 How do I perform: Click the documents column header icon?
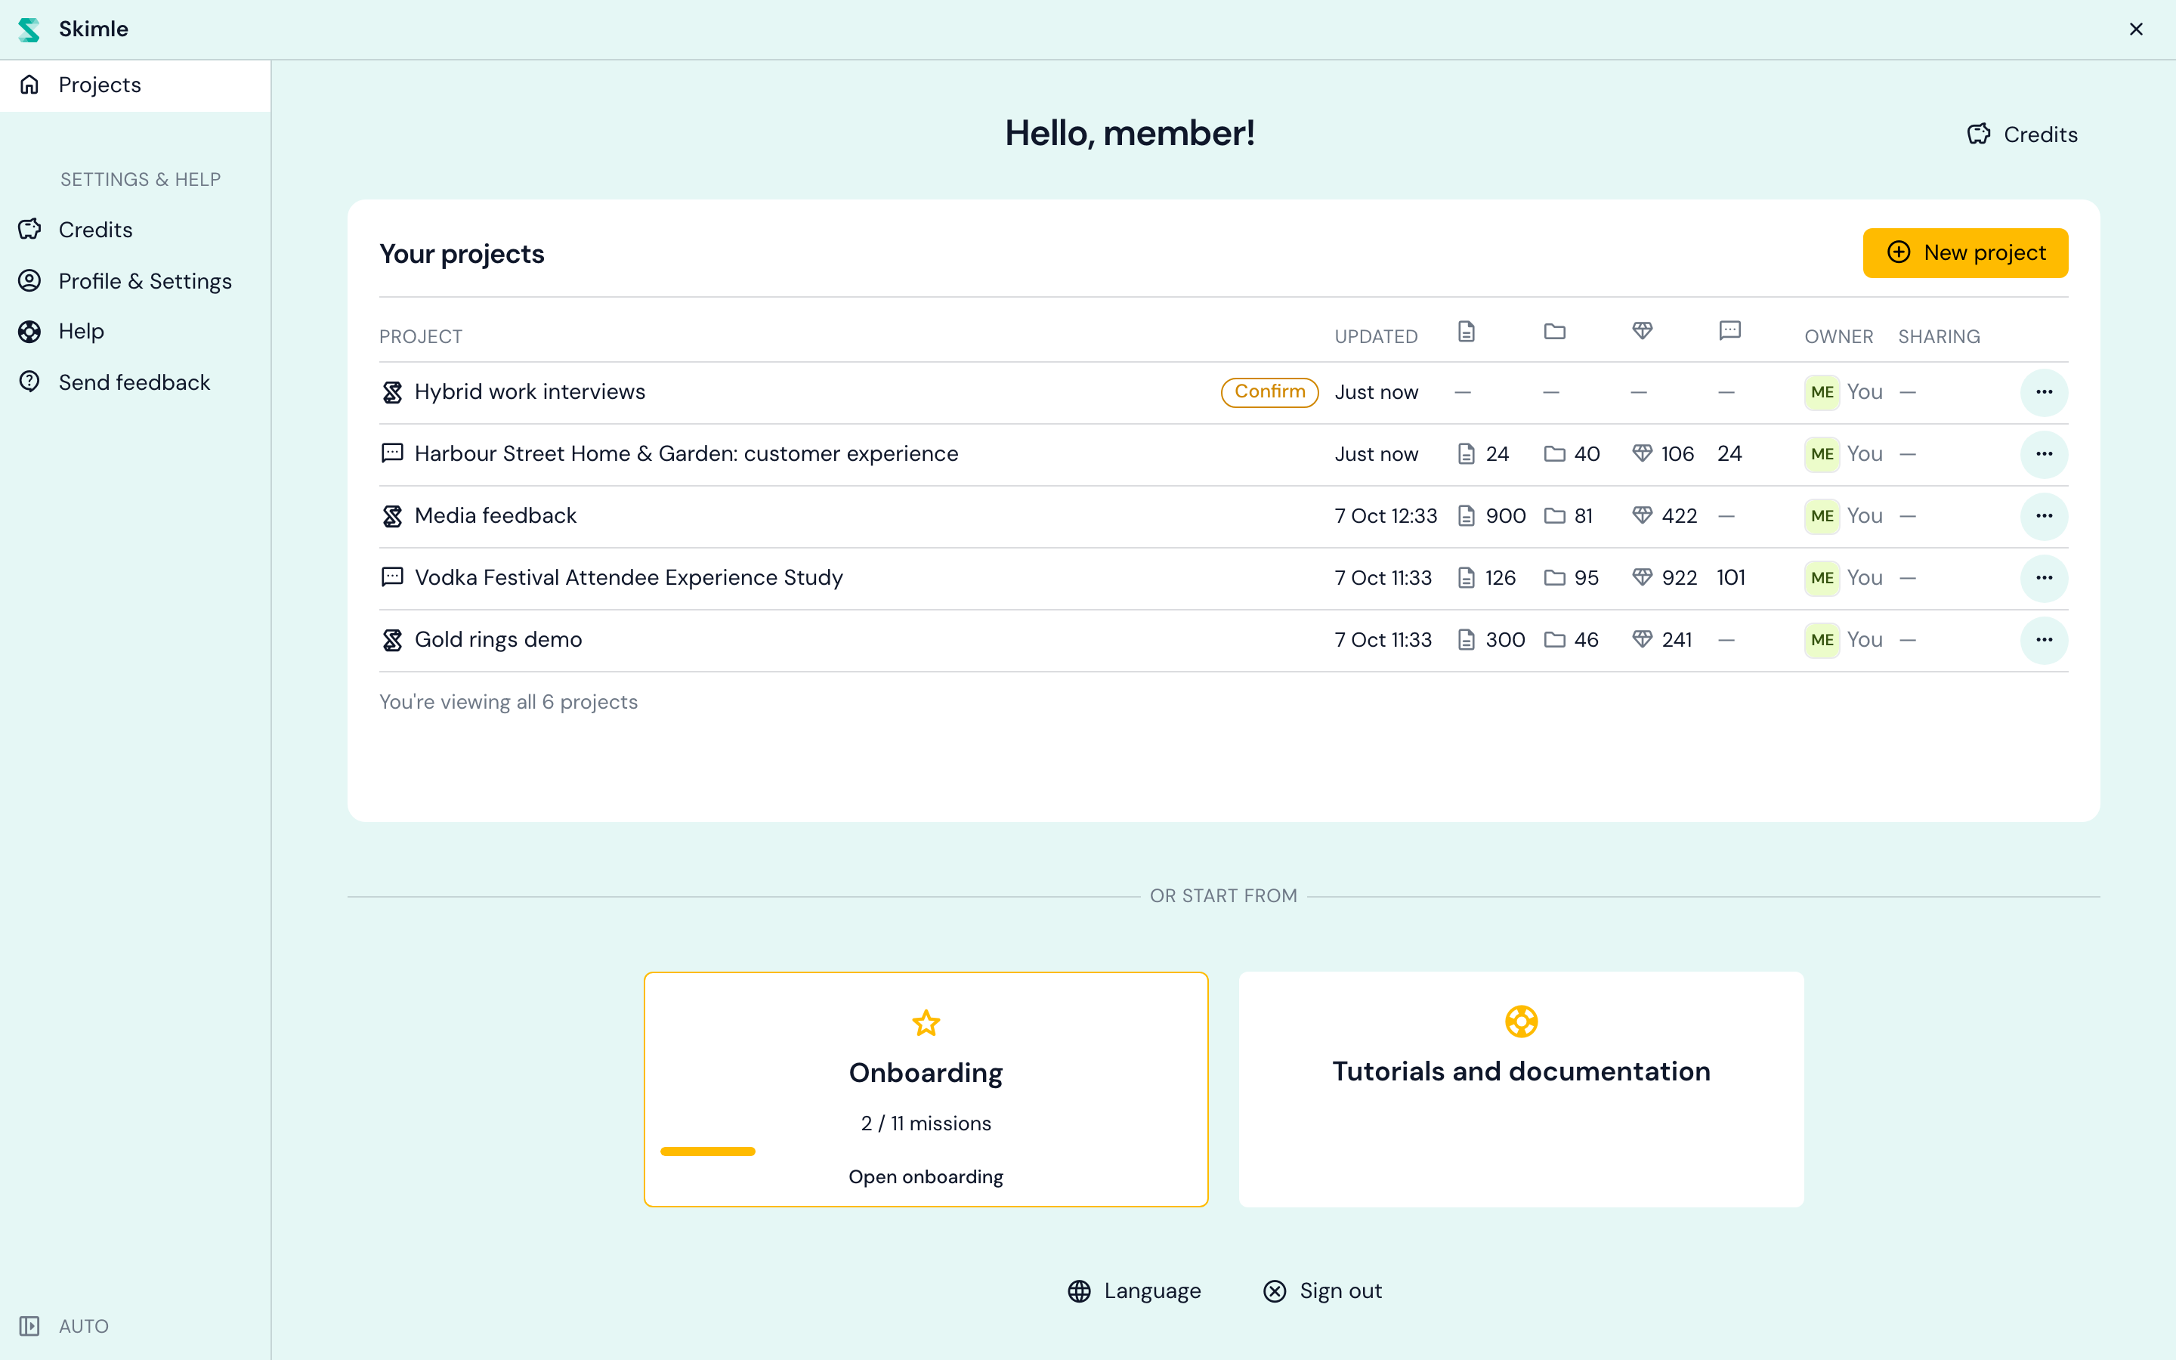point(1467,332)
